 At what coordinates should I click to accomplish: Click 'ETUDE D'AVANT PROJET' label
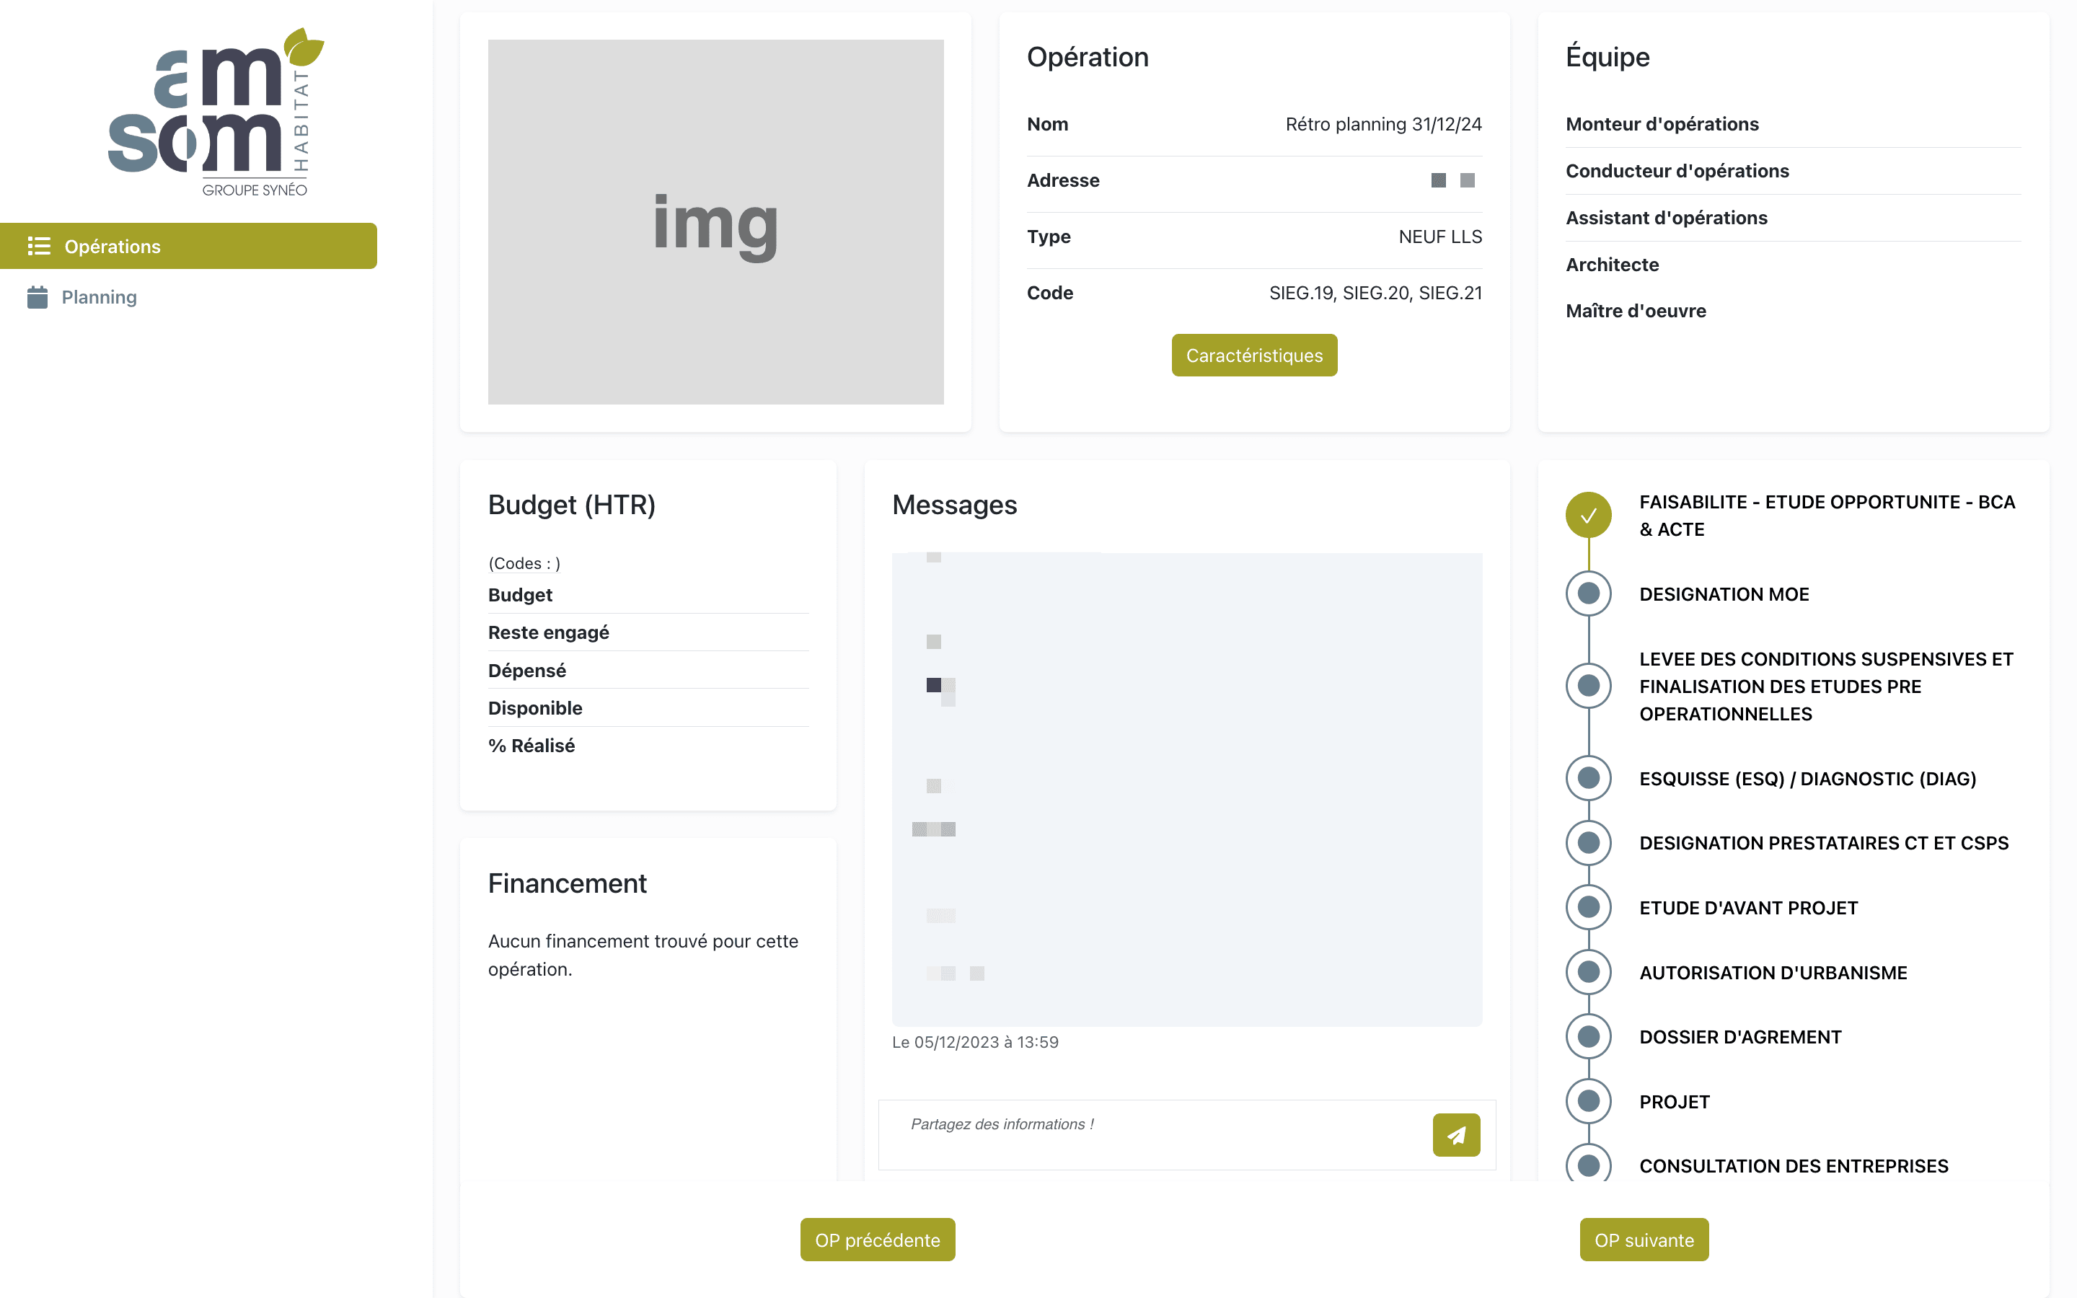click(1748, 907)
